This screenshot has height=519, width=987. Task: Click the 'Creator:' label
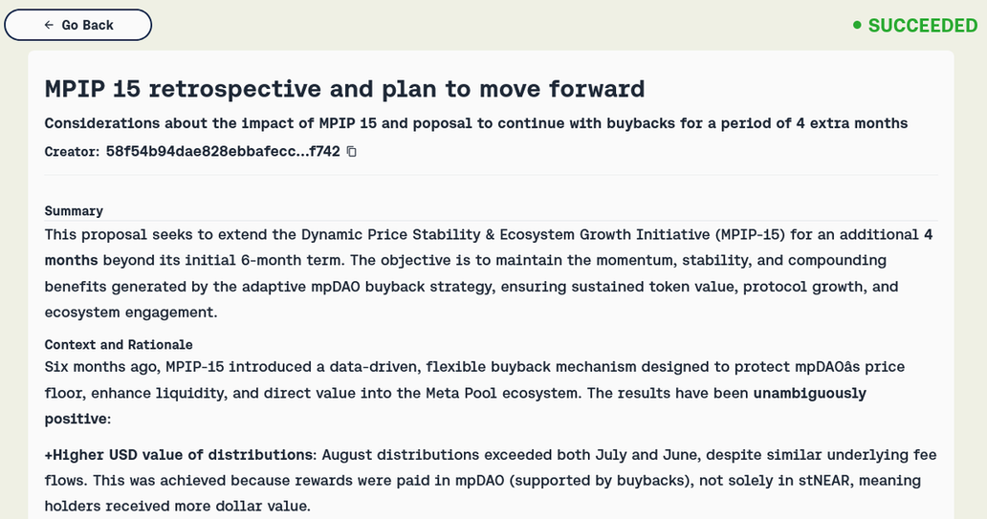coord(72,152)
